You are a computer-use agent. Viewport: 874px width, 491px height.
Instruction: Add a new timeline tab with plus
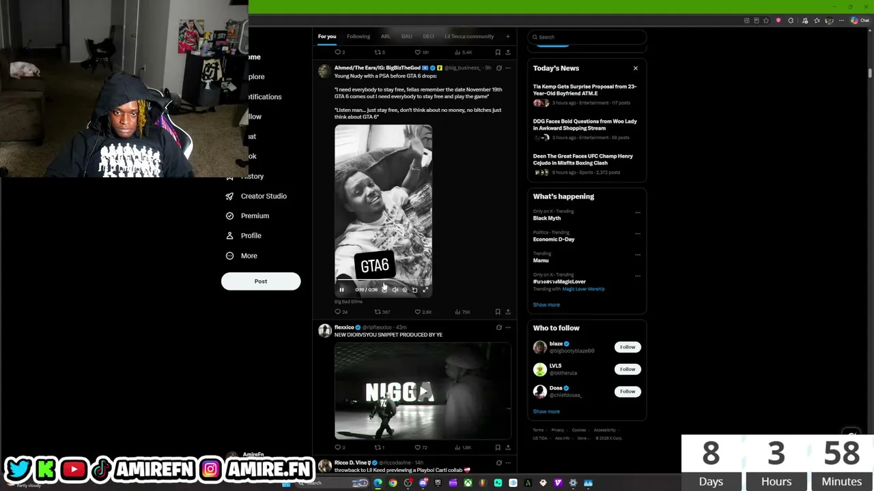[x=507, y=36]
